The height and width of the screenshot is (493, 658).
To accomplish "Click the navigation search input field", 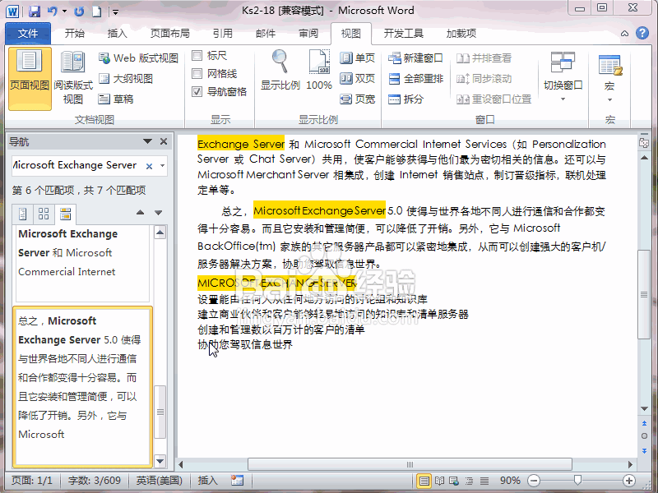I will (x=77, y=165).
